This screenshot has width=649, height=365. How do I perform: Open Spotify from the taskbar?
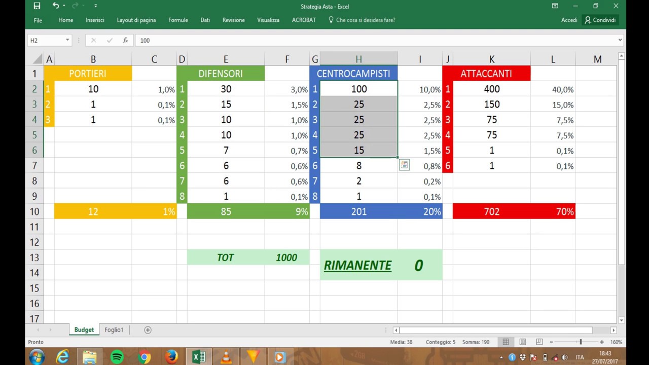tap(117, 357)
